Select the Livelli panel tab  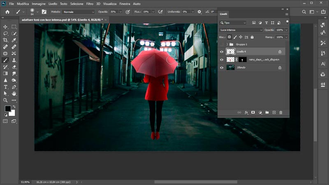pos(223,14)
